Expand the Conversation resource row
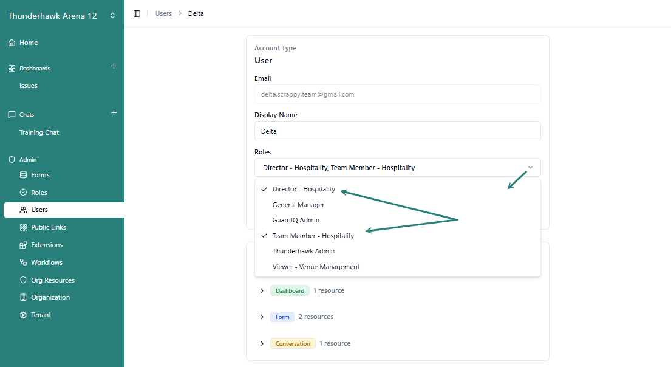 pyautogui.click(x=262, y=343)
